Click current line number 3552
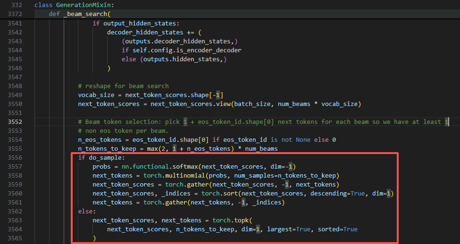Screen dimensions: 460x244 (15, 122)
